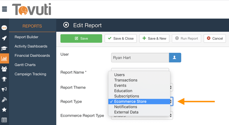Image resolution: width=229 pixels, height=125 pixels.
Task: Open Financial Dashboards
Action: click(32, 56)
